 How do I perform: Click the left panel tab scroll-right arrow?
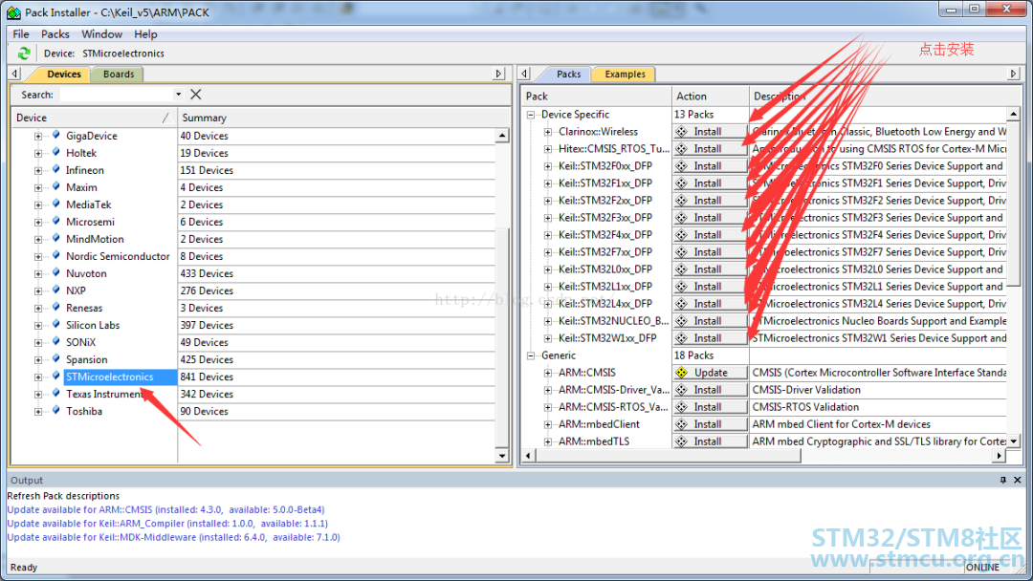(498, 74)
